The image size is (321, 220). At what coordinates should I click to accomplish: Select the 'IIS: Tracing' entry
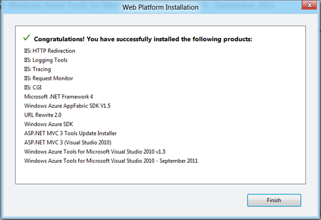tap(38, 69)
